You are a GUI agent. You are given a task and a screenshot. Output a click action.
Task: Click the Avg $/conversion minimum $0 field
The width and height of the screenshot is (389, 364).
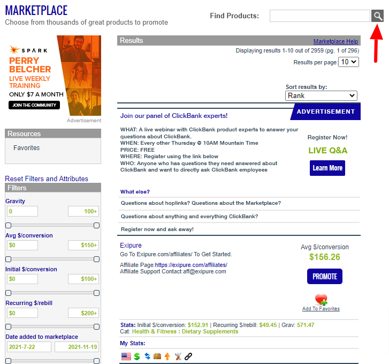click(x=22, y=245)
